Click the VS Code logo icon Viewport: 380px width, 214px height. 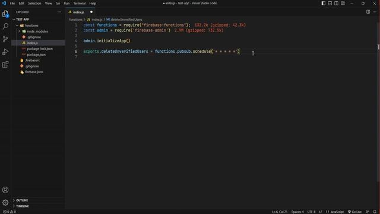(x=4, y=3)
